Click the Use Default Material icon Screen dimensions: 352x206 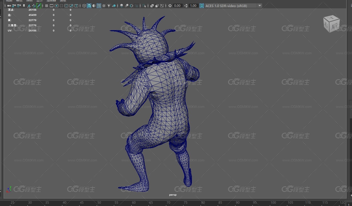[x=94, y=6]
